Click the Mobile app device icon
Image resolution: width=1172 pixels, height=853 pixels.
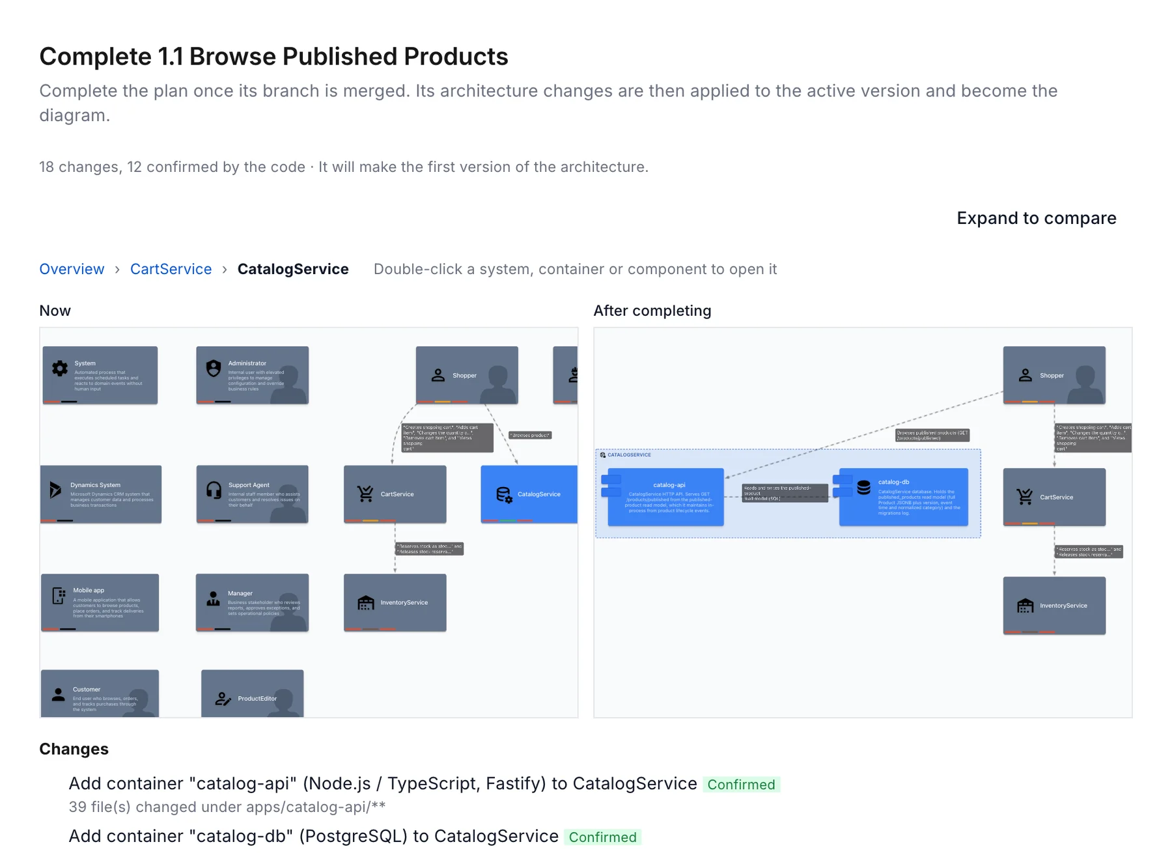click(59, 596)
